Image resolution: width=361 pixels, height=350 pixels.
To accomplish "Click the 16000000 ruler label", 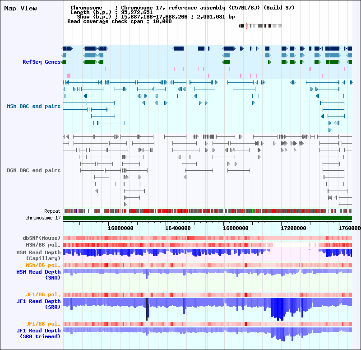I will pyautogui.click(x=120, y=228).
